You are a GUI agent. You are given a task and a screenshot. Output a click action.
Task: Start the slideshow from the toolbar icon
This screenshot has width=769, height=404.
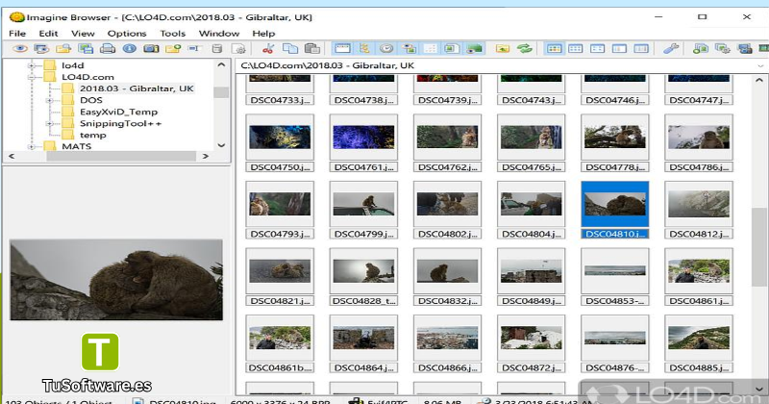41,49
